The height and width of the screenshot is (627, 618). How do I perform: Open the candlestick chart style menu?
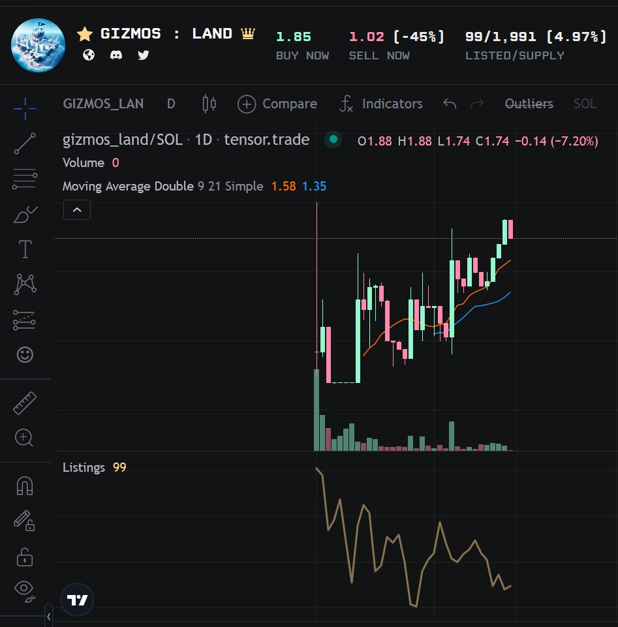(x=209, y=104)
